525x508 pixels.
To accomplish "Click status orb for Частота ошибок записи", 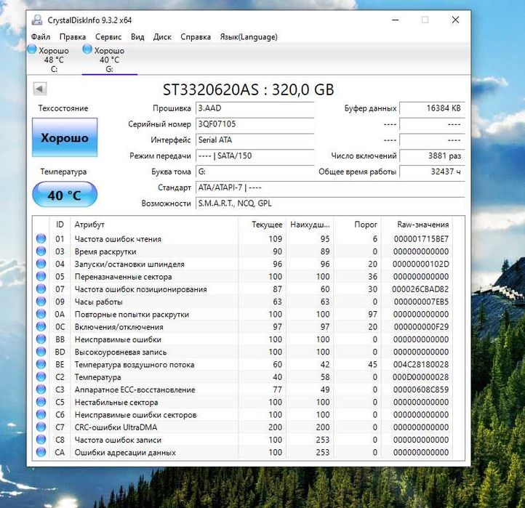I will pyautogui.click(x=41, y=440).
